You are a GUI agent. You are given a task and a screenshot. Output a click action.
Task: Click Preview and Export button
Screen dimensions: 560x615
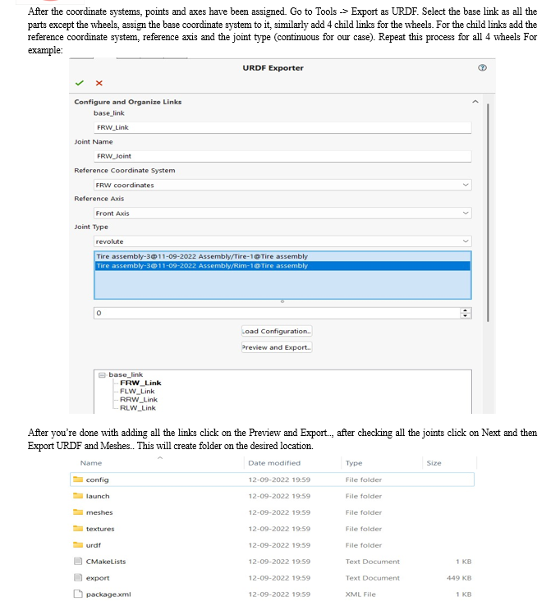pos(277,347)
